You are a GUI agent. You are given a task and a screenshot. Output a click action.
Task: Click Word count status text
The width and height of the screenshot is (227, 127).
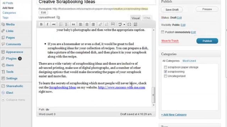[47, 114]
